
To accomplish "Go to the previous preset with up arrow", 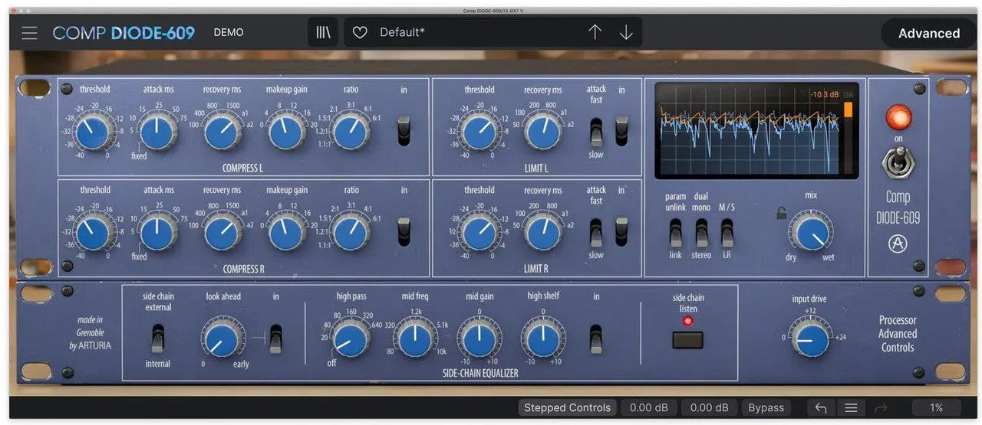I will (595, 32).
